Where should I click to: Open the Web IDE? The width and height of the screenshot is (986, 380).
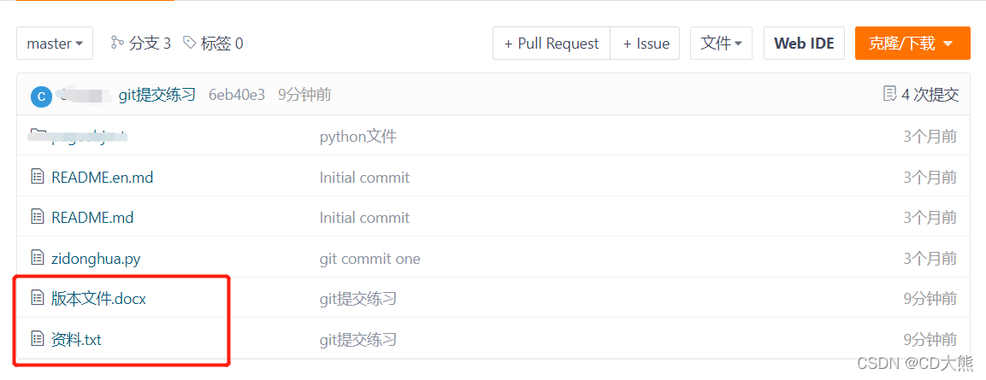pos(804,44)
